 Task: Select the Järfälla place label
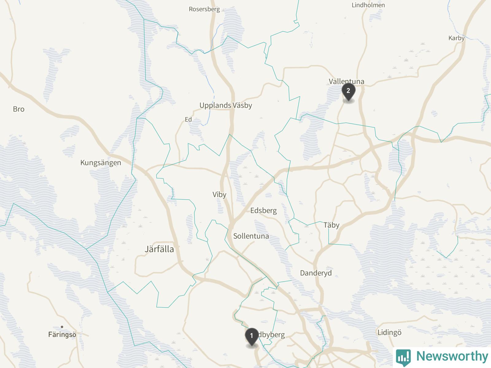(x=159, y=249)
